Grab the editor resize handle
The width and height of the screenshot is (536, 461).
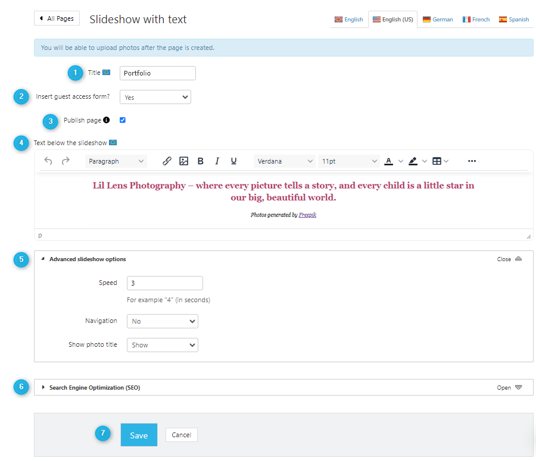tap(528, 237)
